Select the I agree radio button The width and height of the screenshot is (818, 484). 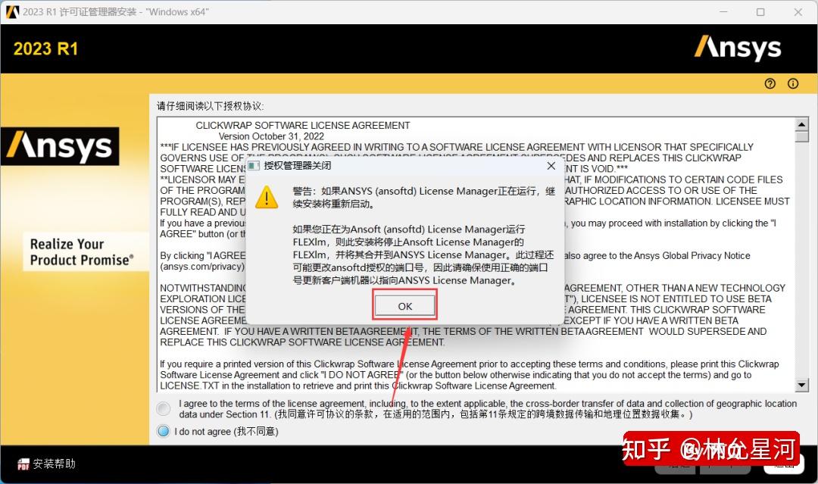(x=163, y=408)
